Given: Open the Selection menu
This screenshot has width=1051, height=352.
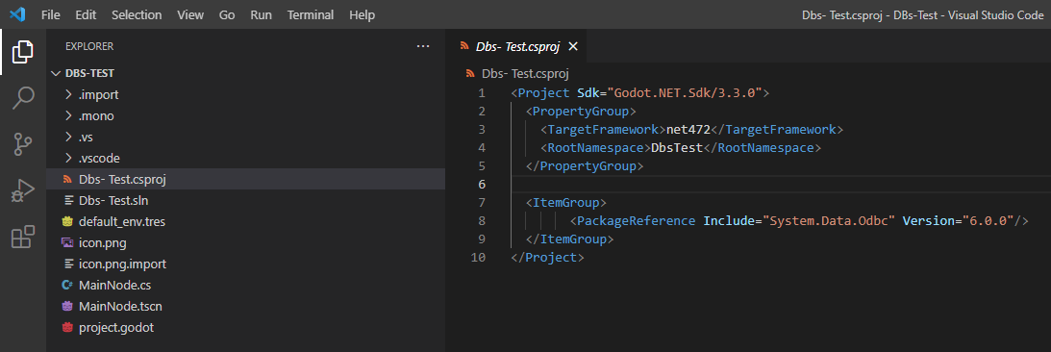Looking at the screenshot, I should coord(137,14).
